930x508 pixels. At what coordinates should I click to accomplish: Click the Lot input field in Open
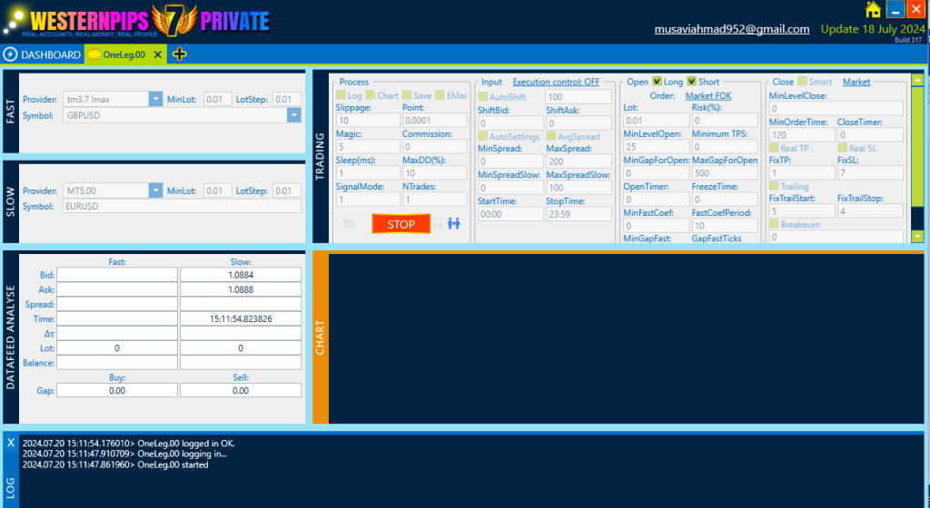click(656, 120)
